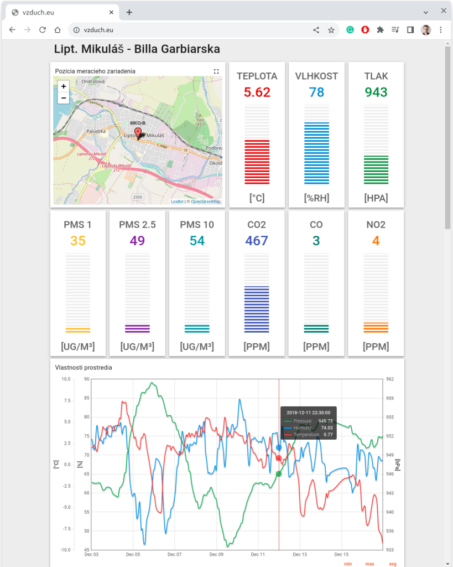Zoom out on the location map

tap(64, 98)
